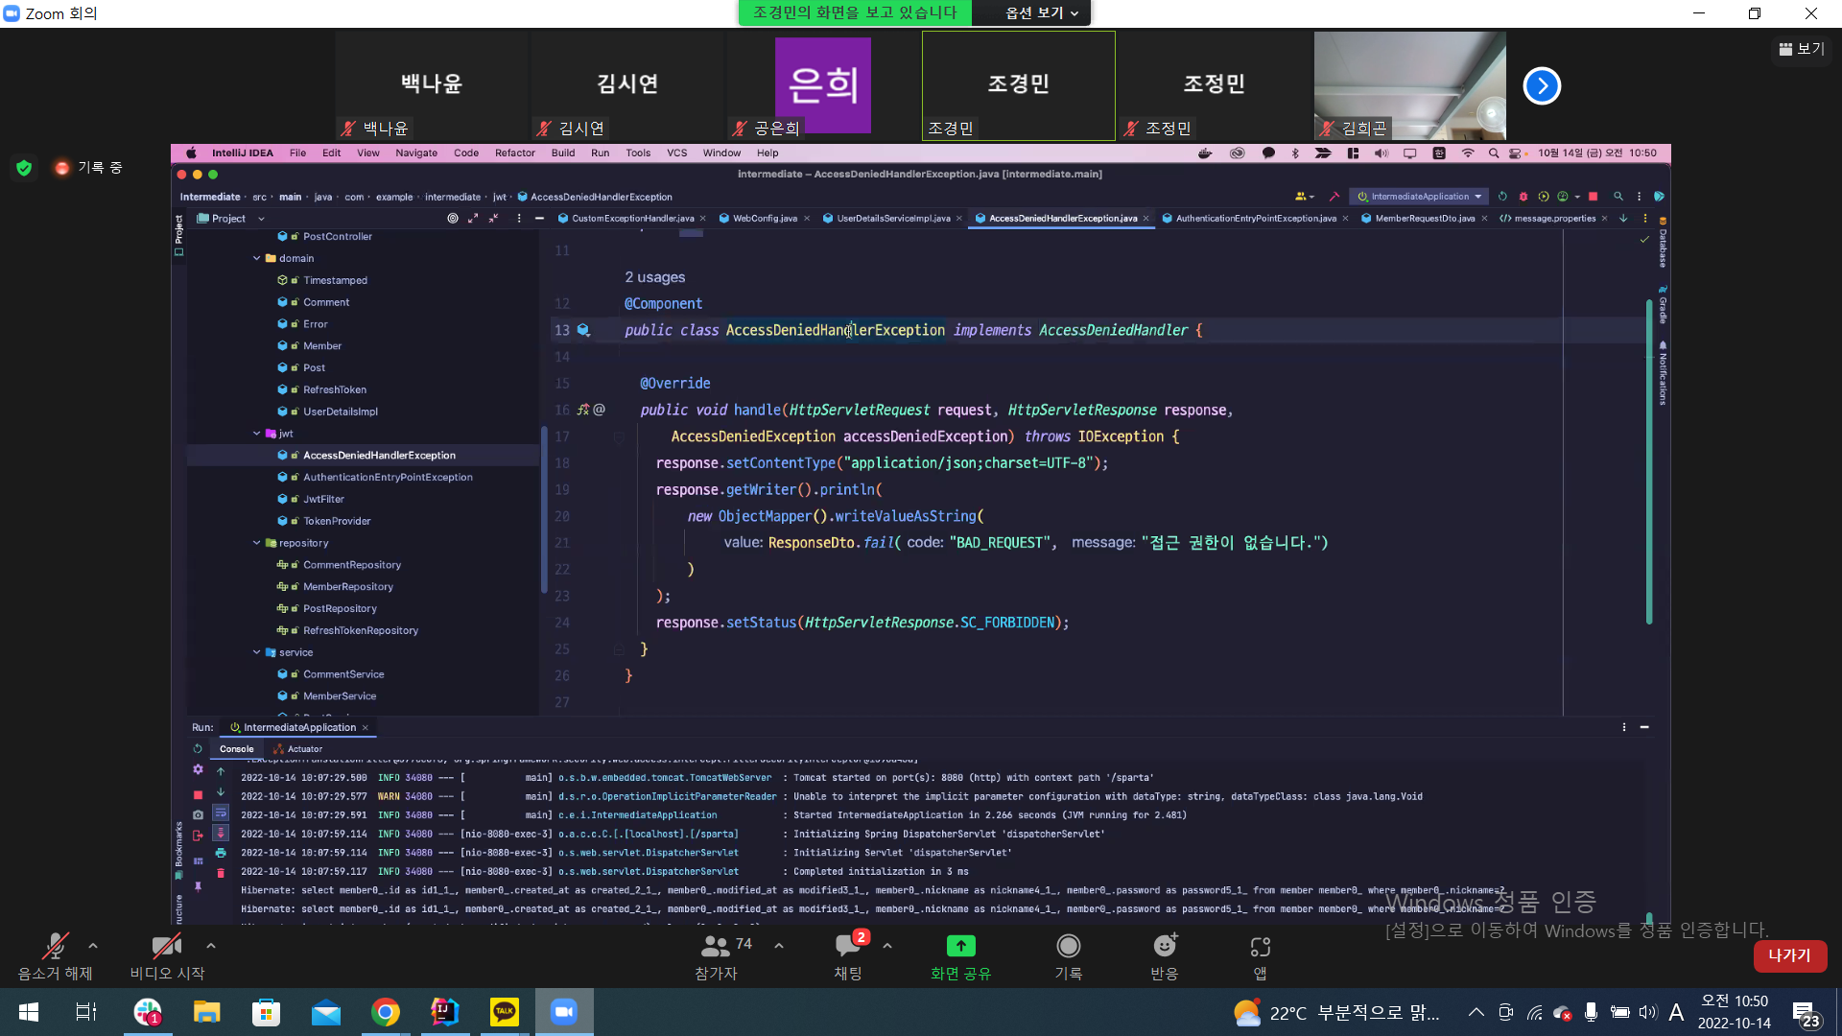The height and width of the screenshot is (1036, 1842).
Task: Open the Reactions smiley icon
Action: [1164, 947]
